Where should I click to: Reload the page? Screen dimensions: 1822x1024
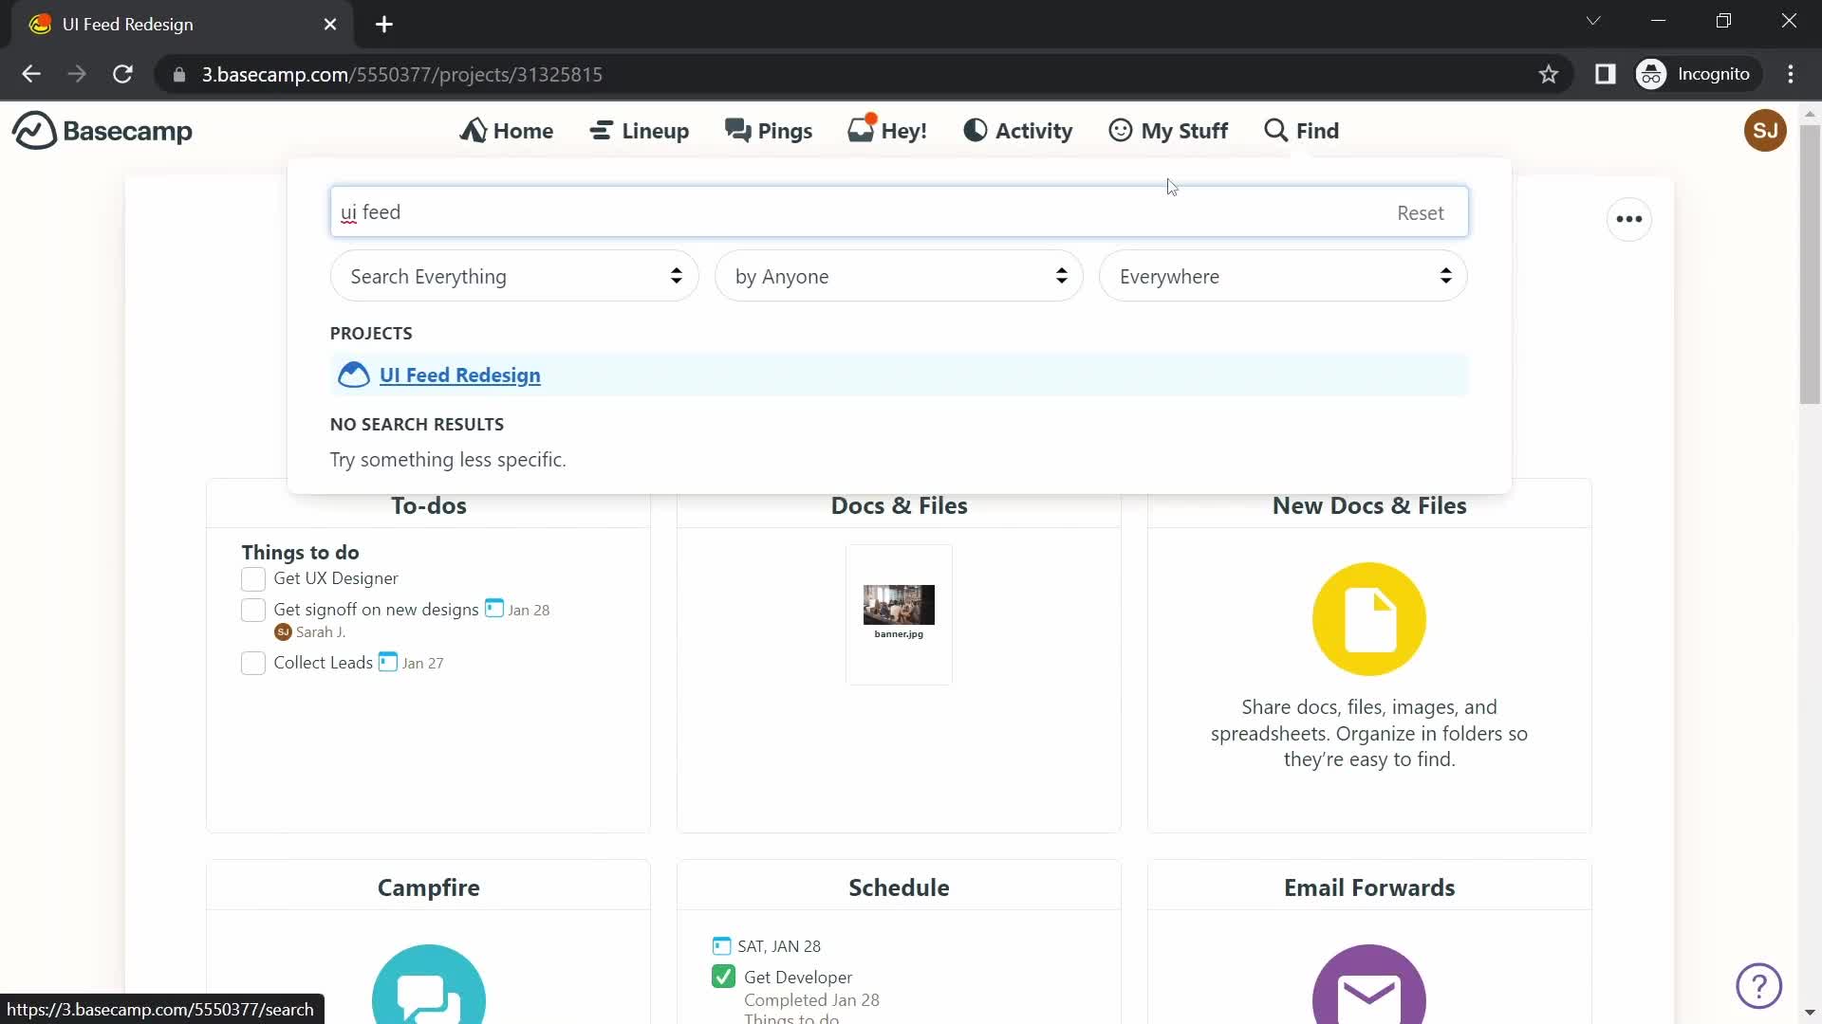[x=122, y=74]
